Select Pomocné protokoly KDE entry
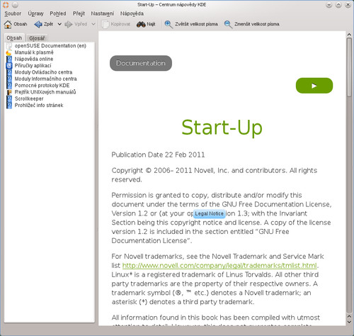354x336 pixels. (x=42, y=86)
